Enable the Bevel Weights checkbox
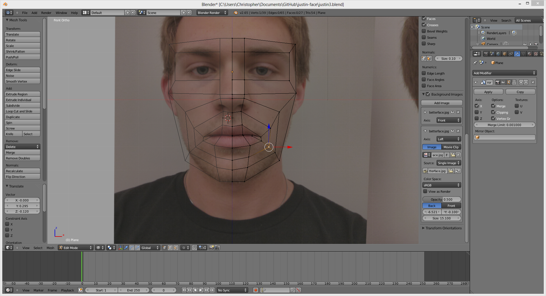This screenshot has width=546, height=296. (424, 31)
